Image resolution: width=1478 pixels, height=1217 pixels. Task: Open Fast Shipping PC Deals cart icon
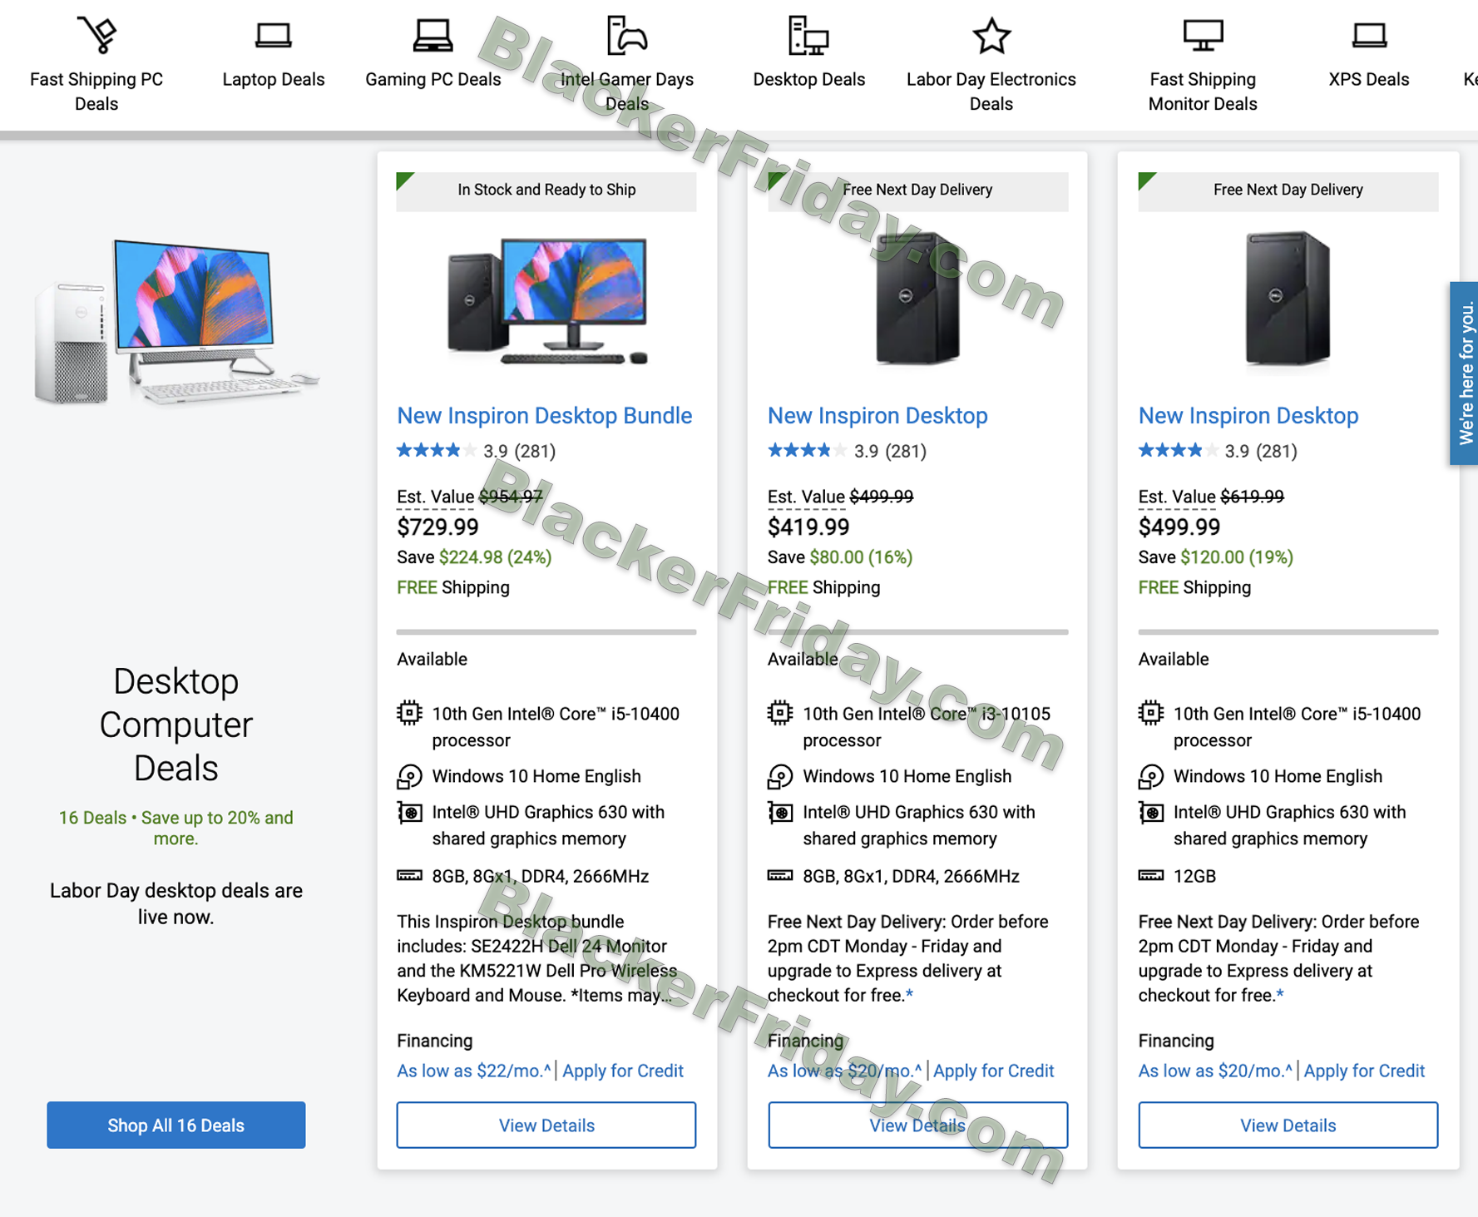[x=98, y=35]
